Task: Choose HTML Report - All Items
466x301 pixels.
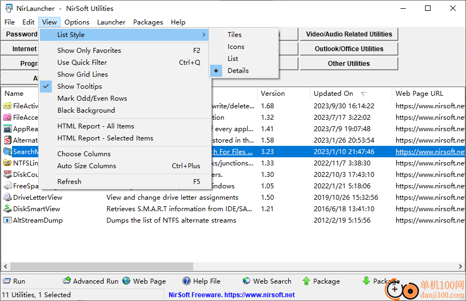Action: pyautogui.click(x=124, y=126)
